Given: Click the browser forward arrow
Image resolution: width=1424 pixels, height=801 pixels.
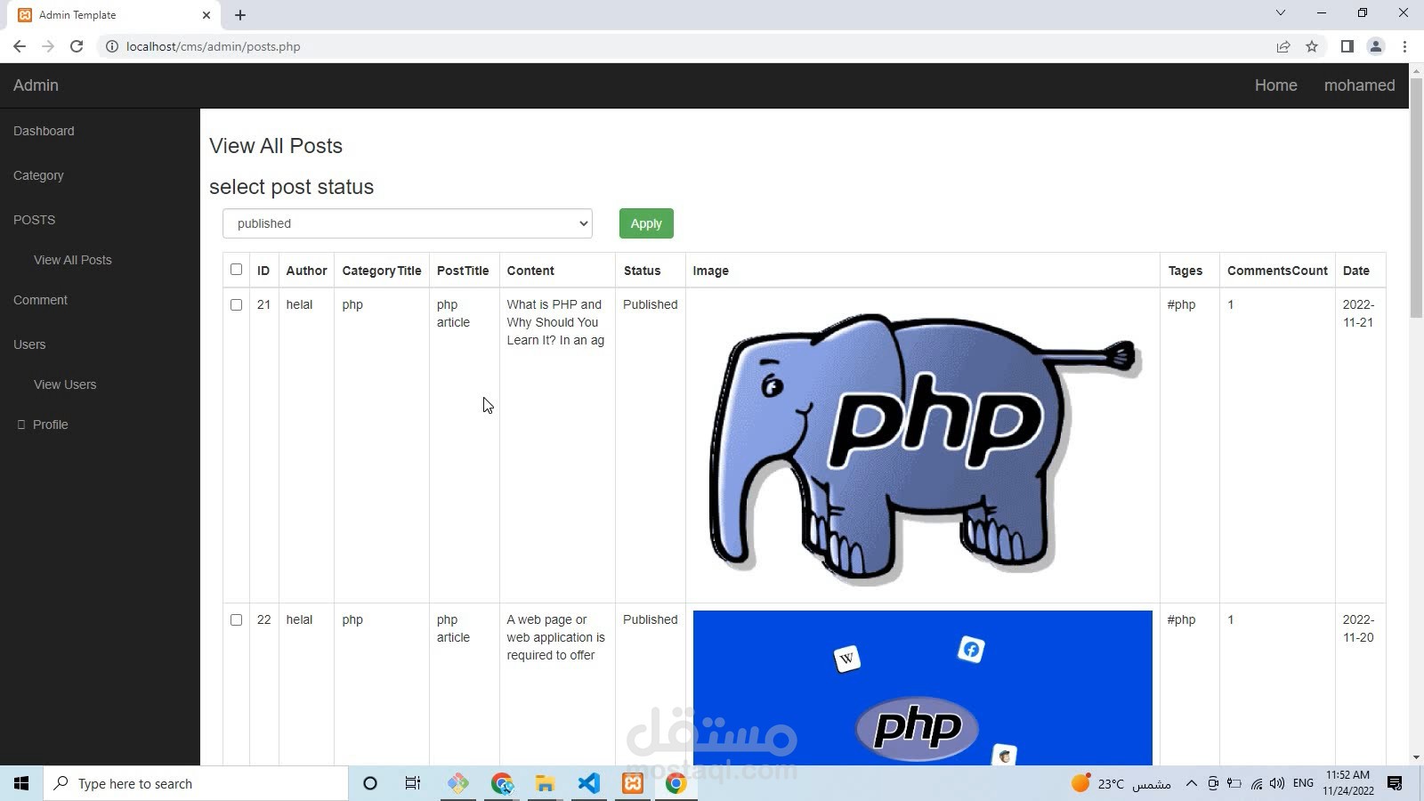Looking at the screenshot, I should pos(48,46).
